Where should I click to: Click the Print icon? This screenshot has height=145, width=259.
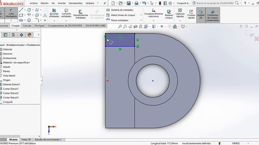pos(136,3)
